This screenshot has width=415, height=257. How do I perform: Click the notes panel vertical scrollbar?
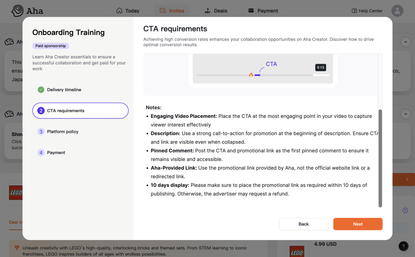[380, 158]
